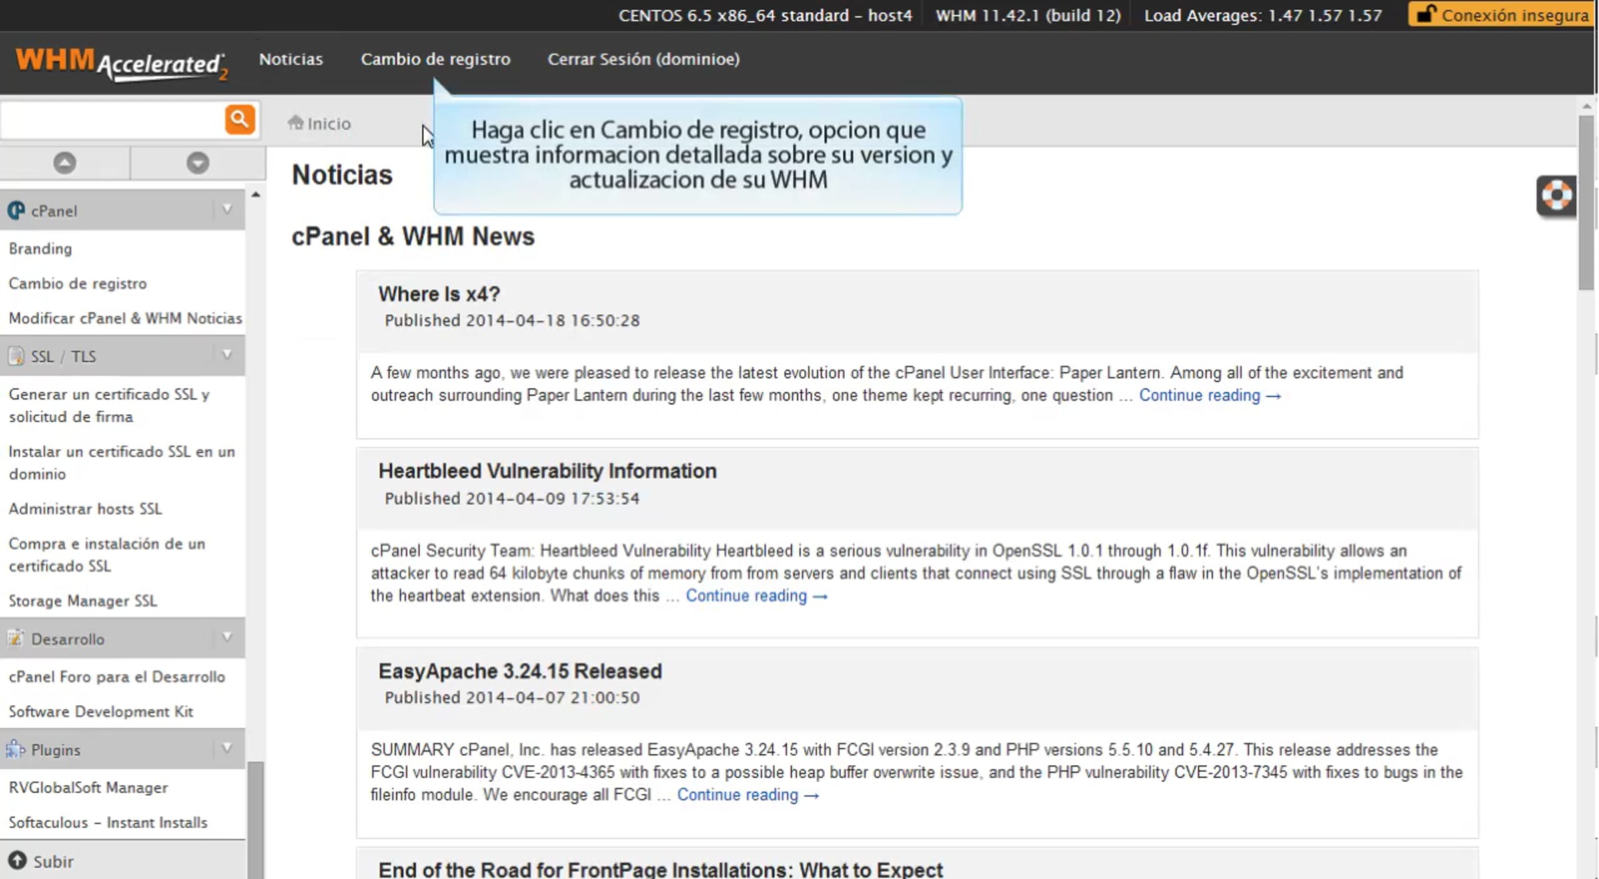Open Branding in the sidebar

click(41, 248)
